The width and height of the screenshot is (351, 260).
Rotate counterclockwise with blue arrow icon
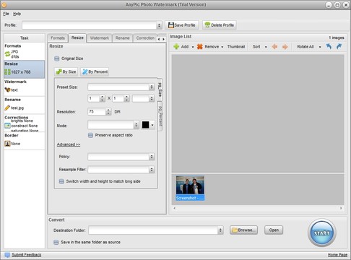[x=329, y=46]
